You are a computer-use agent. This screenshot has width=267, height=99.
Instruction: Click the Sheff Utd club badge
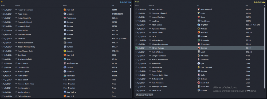click(199, 83)
